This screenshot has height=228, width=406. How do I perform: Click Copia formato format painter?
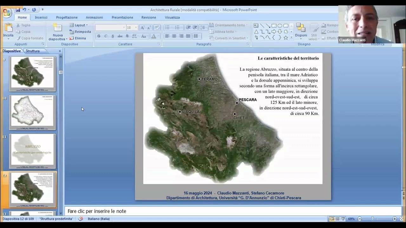point(30,38)
